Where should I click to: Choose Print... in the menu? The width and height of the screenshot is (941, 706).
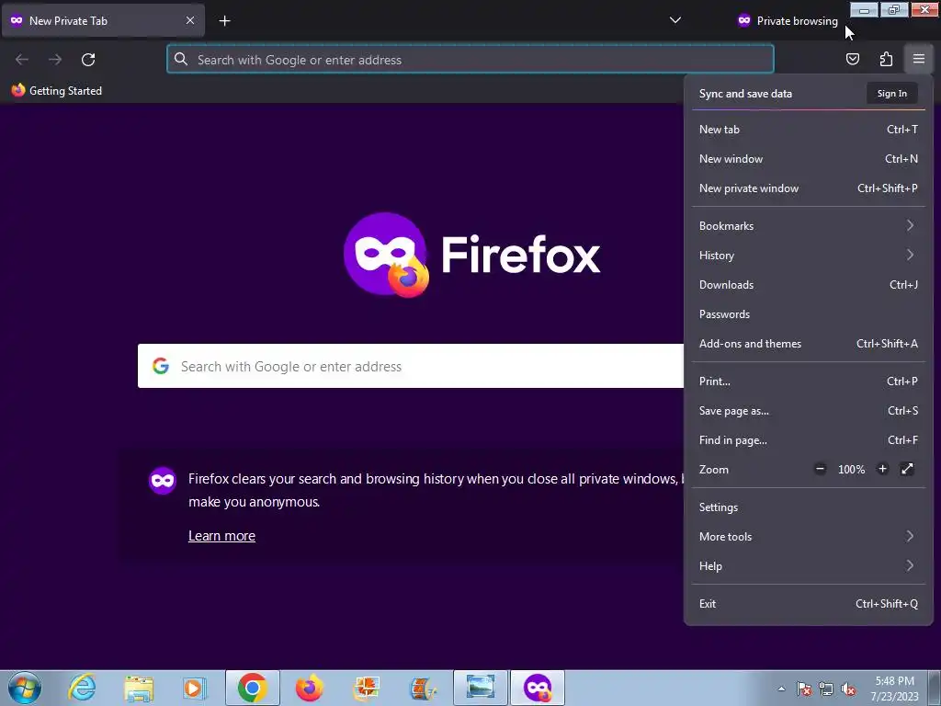(x=809, y=381)
